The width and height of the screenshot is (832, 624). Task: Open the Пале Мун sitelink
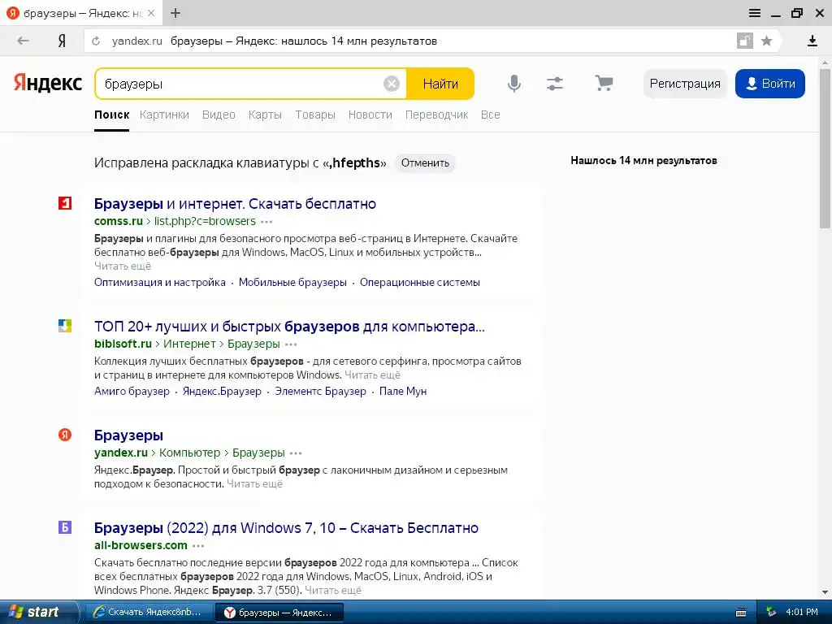click(x=403, y=391)
